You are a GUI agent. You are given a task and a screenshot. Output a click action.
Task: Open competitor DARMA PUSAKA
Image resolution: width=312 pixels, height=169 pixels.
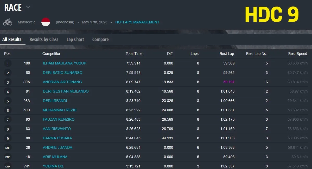(57, 138)
